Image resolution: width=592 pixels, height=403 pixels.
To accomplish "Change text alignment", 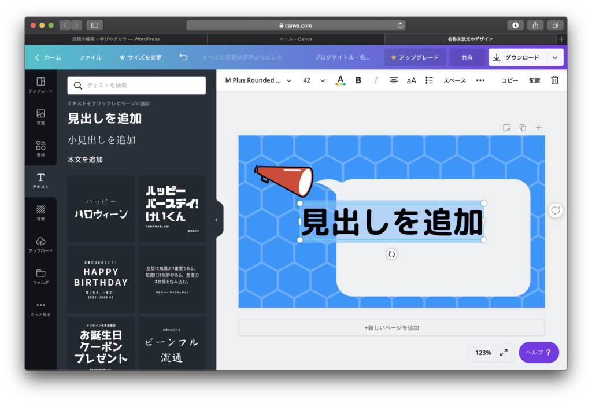I will [393, 80].
